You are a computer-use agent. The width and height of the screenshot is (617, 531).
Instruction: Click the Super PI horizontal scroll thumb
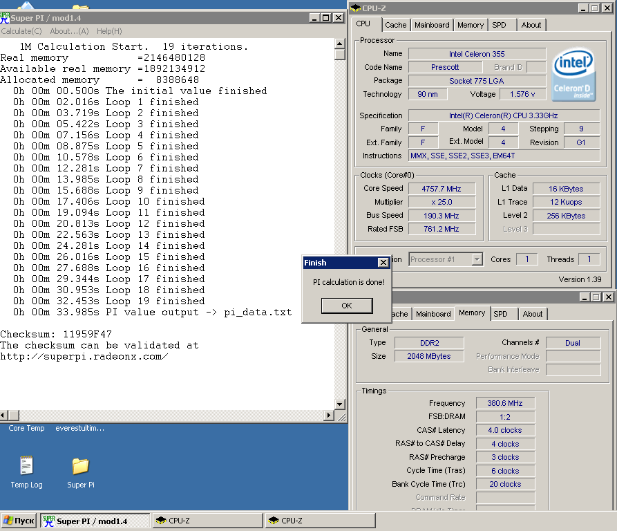coord(14,416)
